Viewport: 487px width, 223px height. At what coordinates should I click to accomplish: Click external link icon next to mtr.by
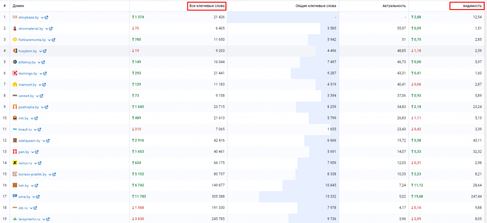36,118
